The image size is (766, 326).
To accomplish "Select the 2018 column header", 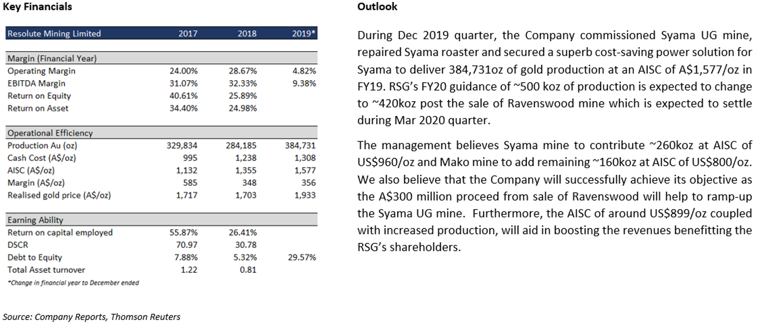I will (x=247, y=34).
